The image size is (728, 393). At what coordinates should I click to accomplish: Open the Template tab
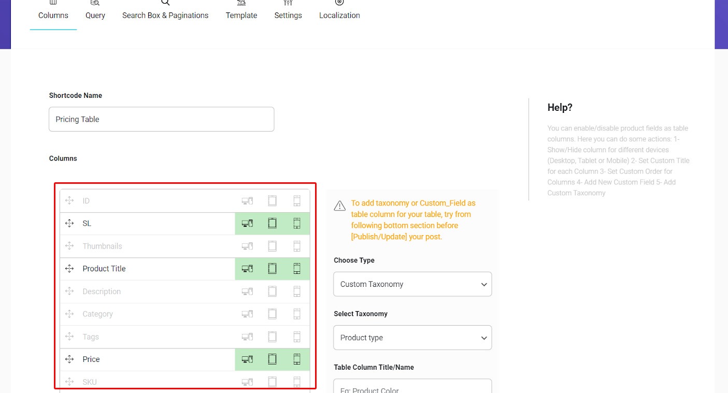click(x=241, y=11)
